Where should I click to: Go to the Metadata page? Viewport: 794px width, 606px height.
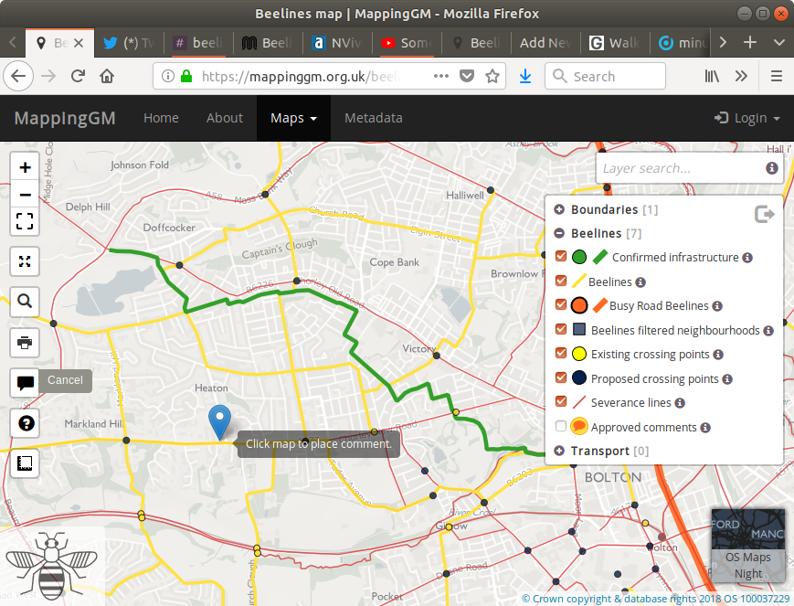[373, 118]
